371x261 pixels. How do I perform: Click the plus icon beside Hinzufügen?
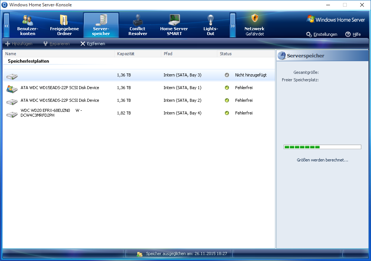click(7, 44)
